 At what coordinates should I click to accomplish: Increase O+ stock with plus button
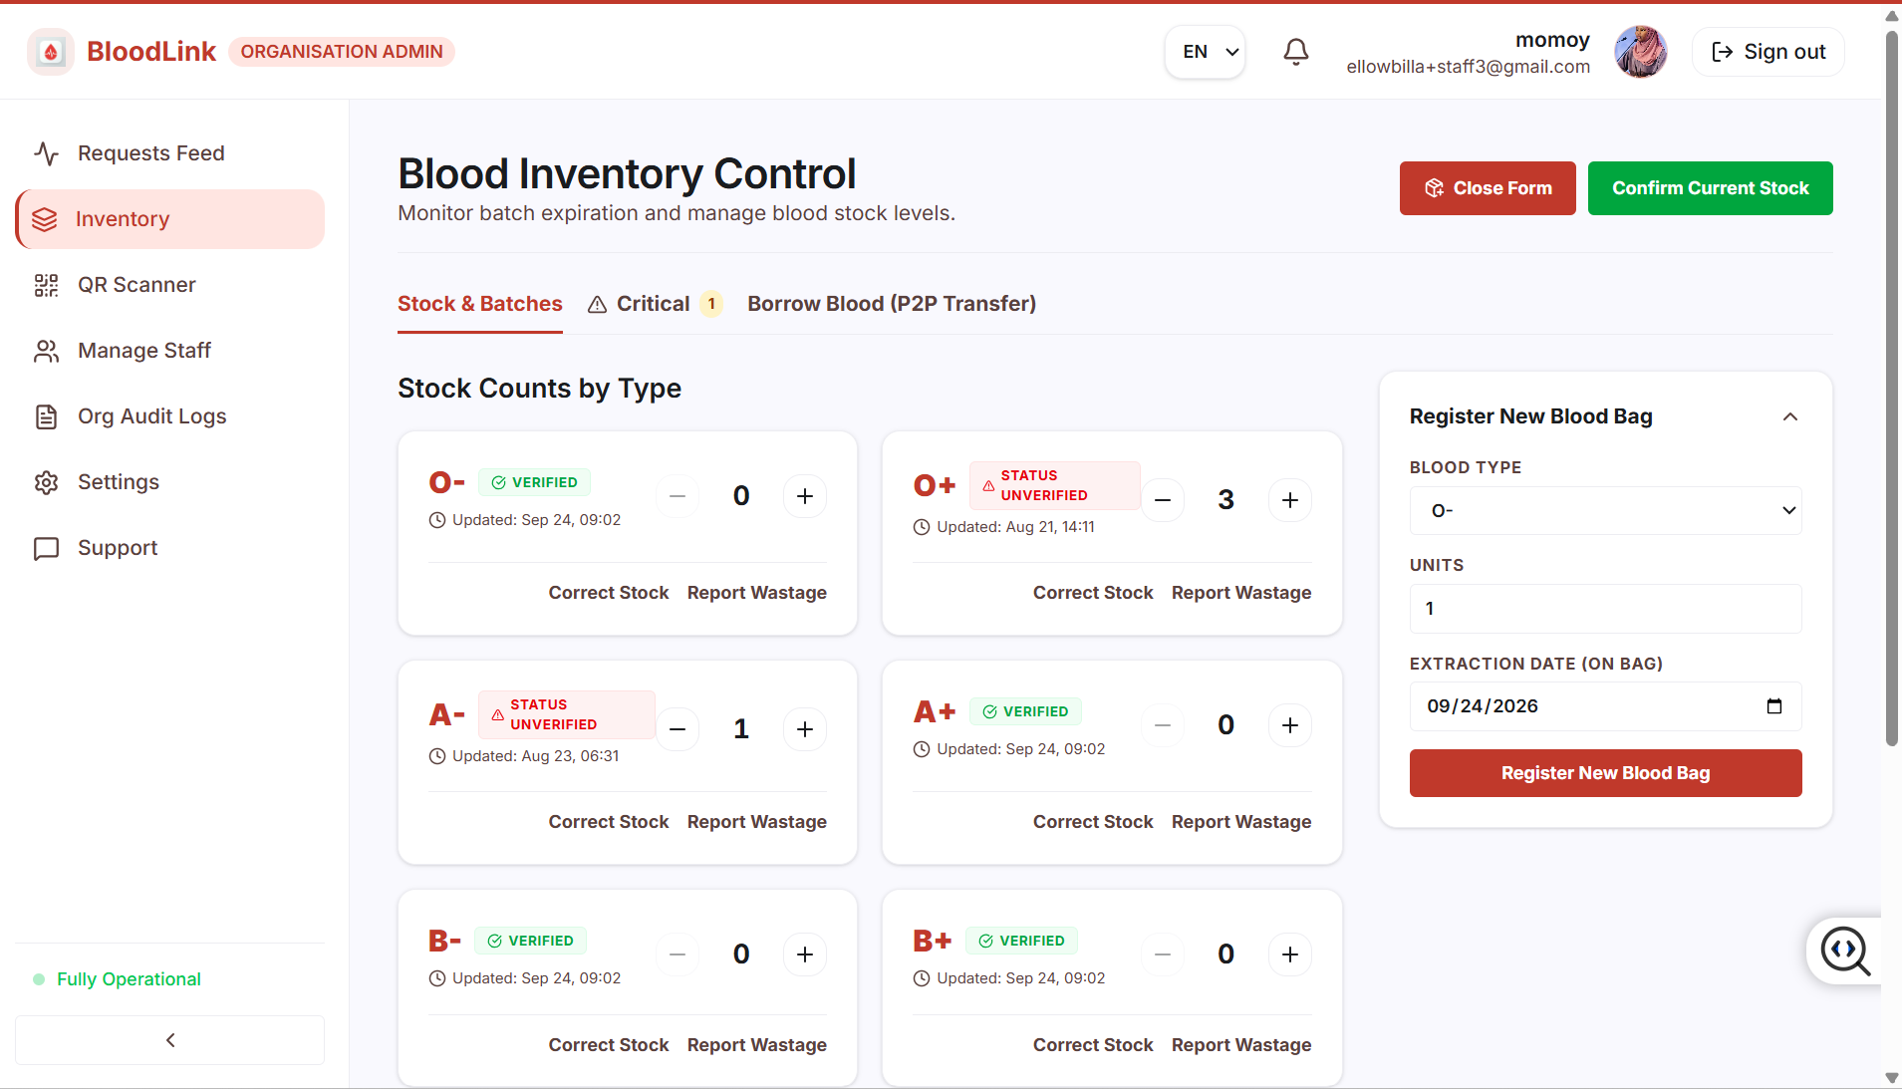pyautogui.click(x=1290, y=500)
